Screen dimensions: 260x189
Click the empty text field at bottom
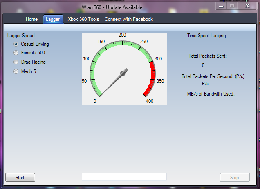click(124, 177)
